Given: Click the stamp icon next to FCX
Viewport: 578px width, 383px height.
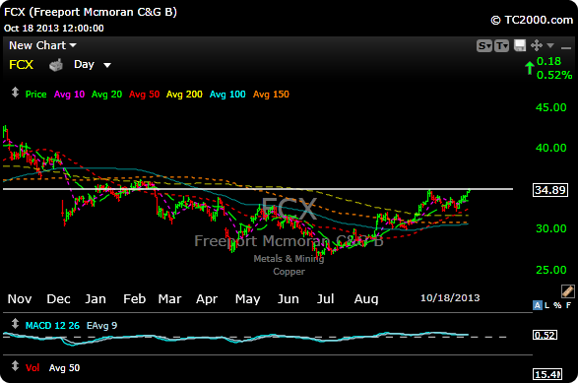Looking at the screenshot, I should coord(56,65).
